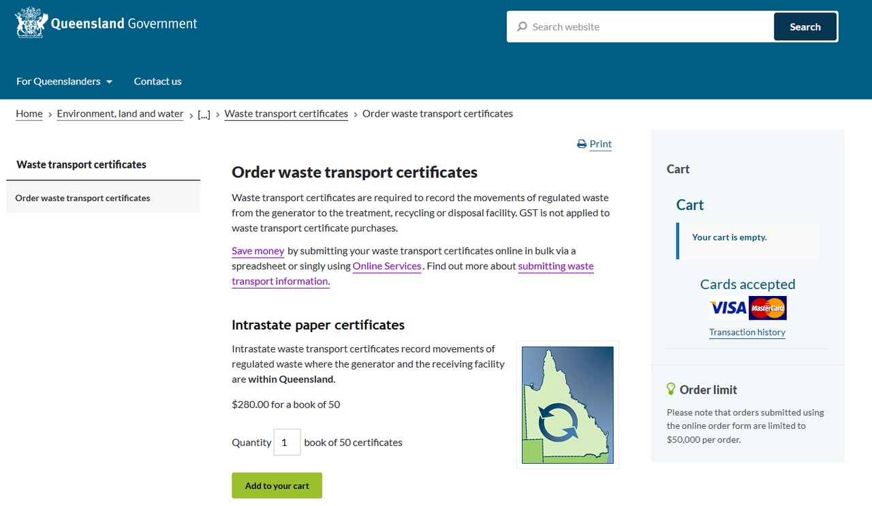Click the MasterCard logo
The height and width of the screenshot is (506, 872).
coord(768,308)
